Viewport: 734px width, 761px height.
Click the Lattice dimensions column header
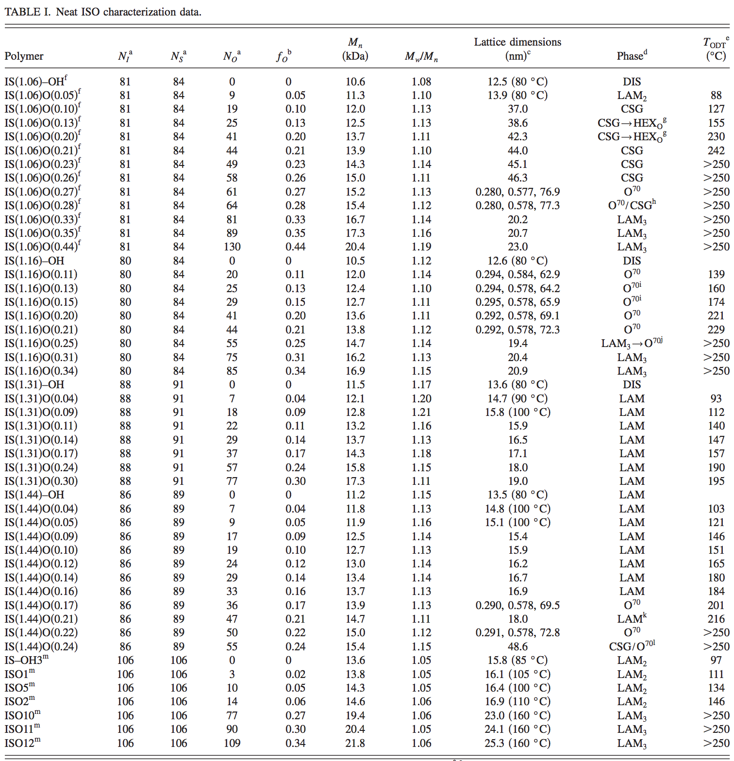coord(517,49)
